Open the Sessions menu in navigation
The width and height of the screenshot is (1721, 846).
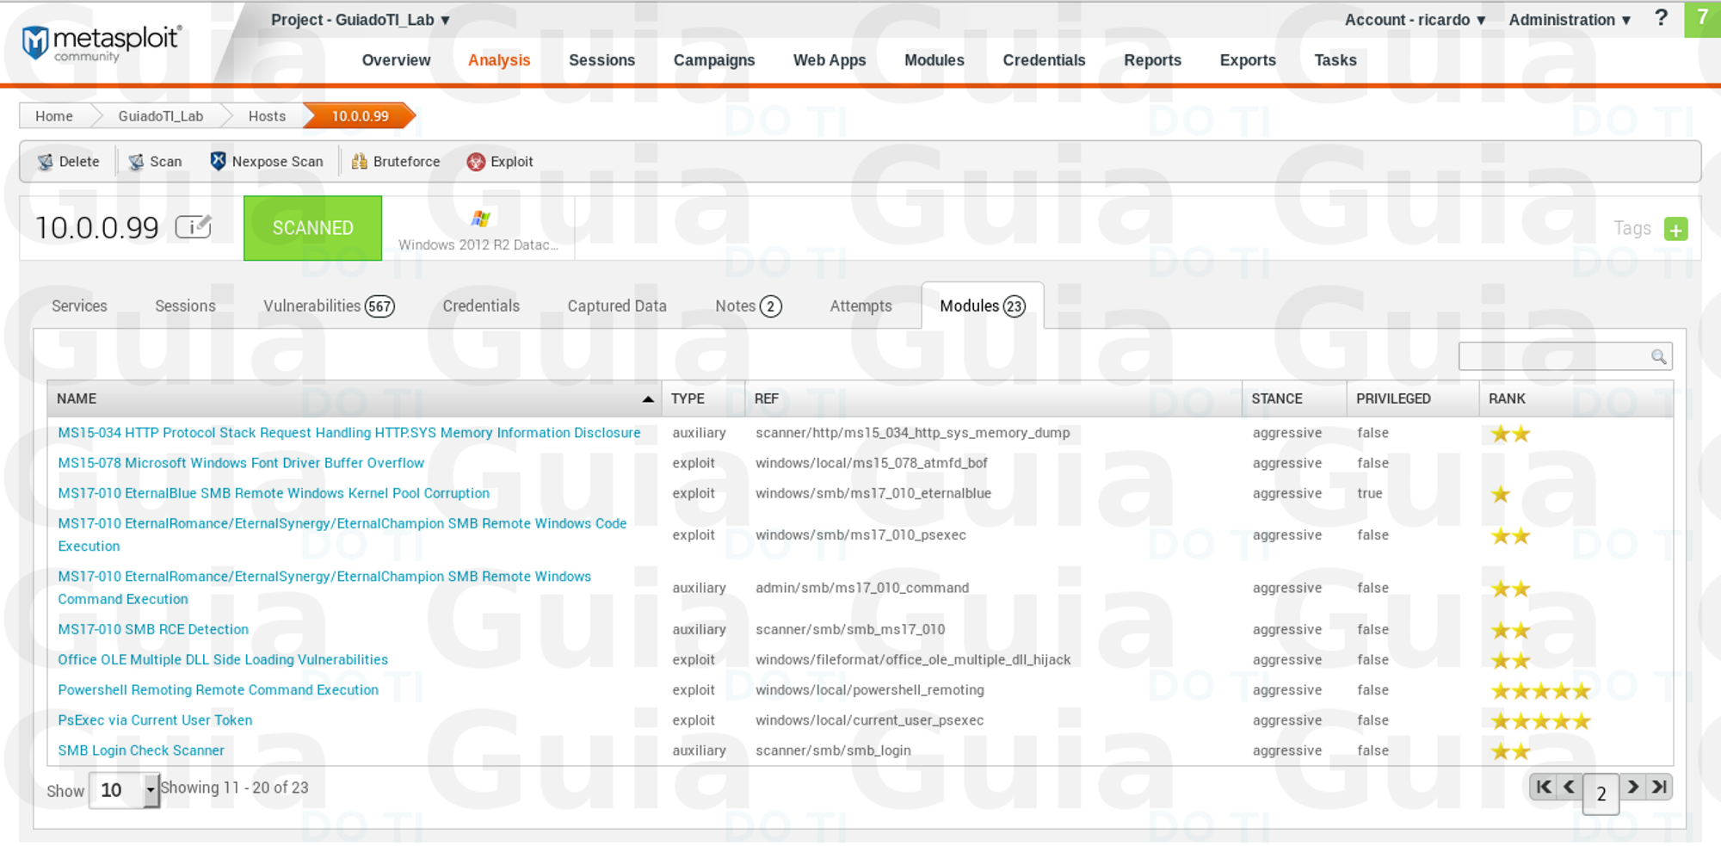coord(601,60)
